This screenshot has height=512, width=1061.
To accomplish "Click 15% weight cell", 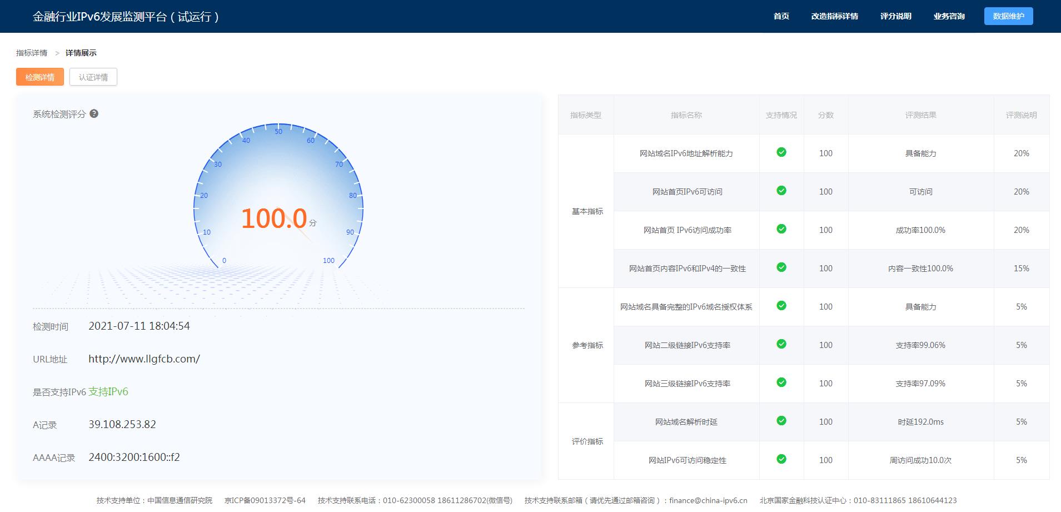I will 1022,269.
